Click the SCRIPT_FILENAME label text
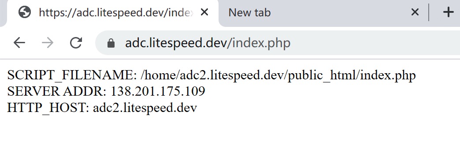The image size is (460, 164). pyautogui.click(x=72, y=75)
